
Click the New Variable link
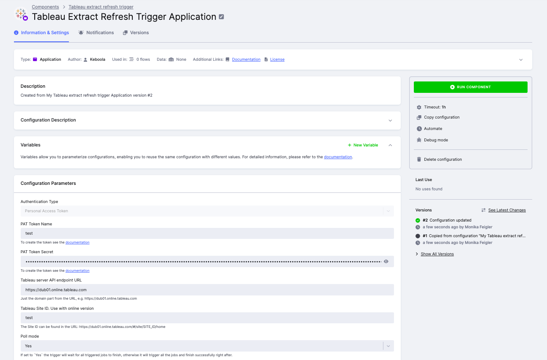tap(363, 145)
